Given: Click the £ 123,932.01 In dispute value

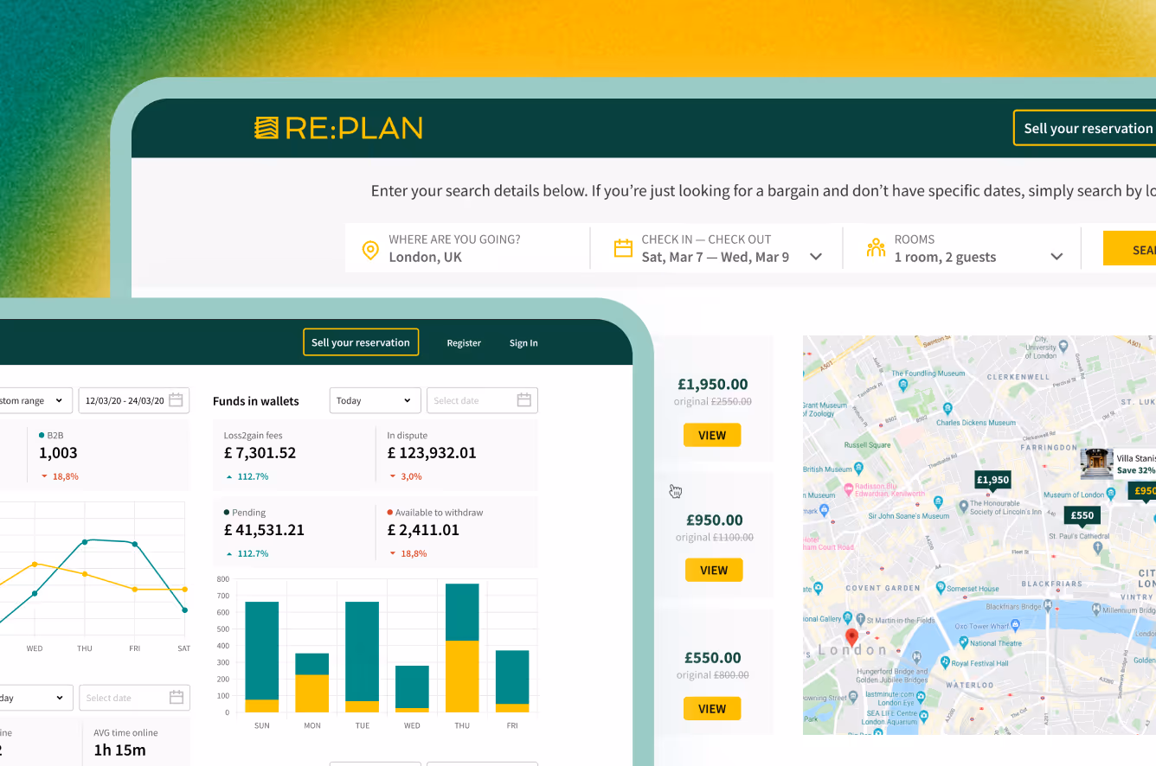Looking at the screenshot, I should click(x=432, y=453).
